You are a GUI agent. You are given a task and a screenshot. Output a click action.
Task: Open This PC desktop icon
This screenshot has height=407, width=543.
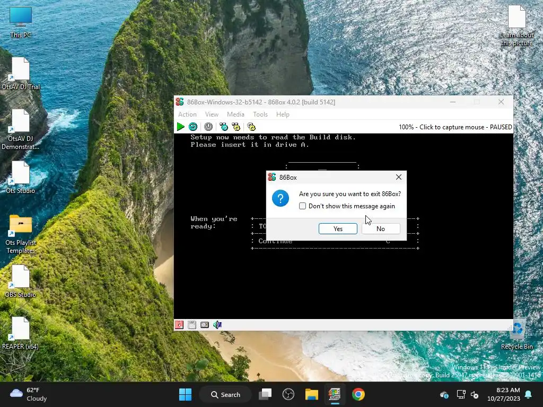[21, 22]
